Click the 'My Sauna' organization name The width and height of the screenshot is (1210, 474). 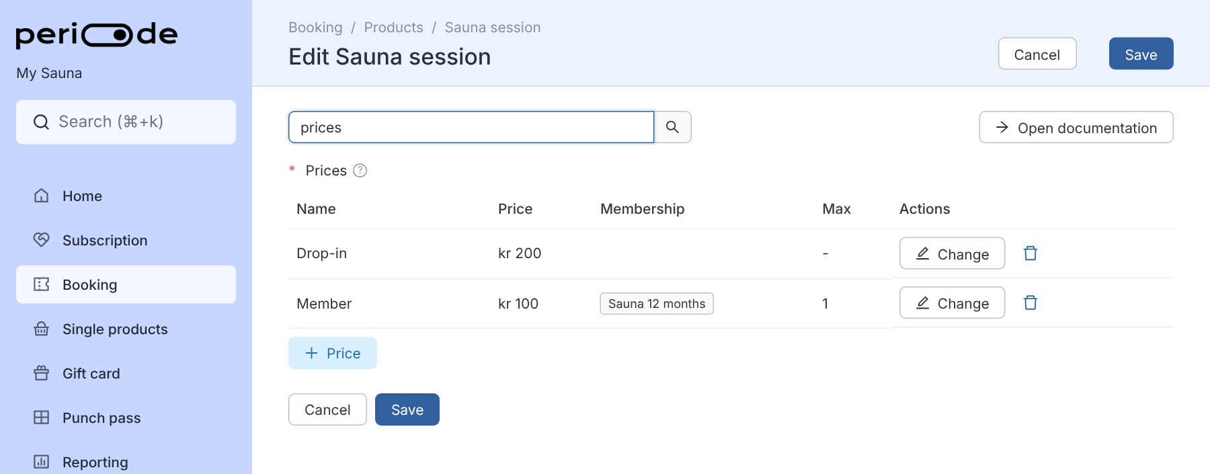tap(49, 73)
